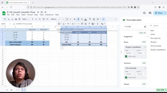Toggle italic formatting
The image size is (167, 93).
(x=78, y=19)
